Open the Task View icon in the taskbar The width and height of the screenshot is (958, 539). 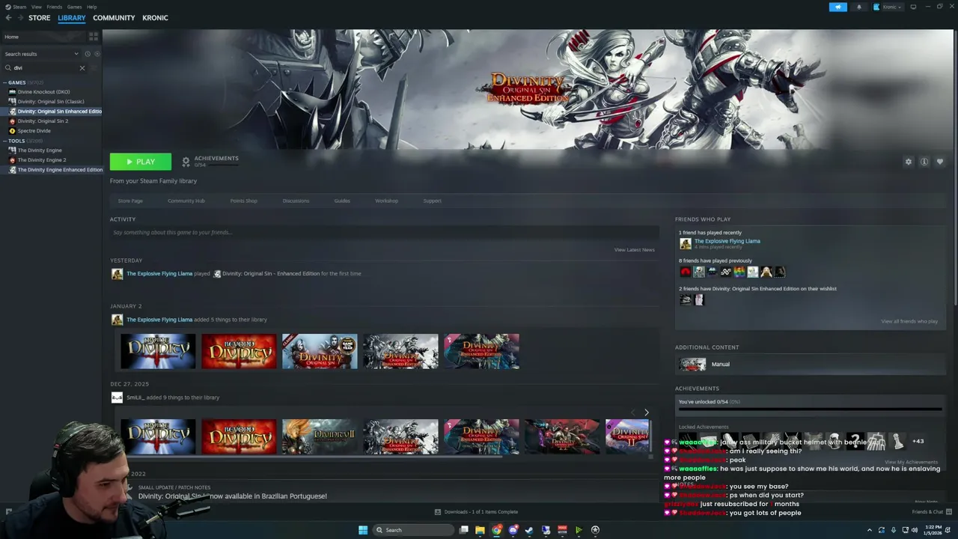click(x=464, y=530)
